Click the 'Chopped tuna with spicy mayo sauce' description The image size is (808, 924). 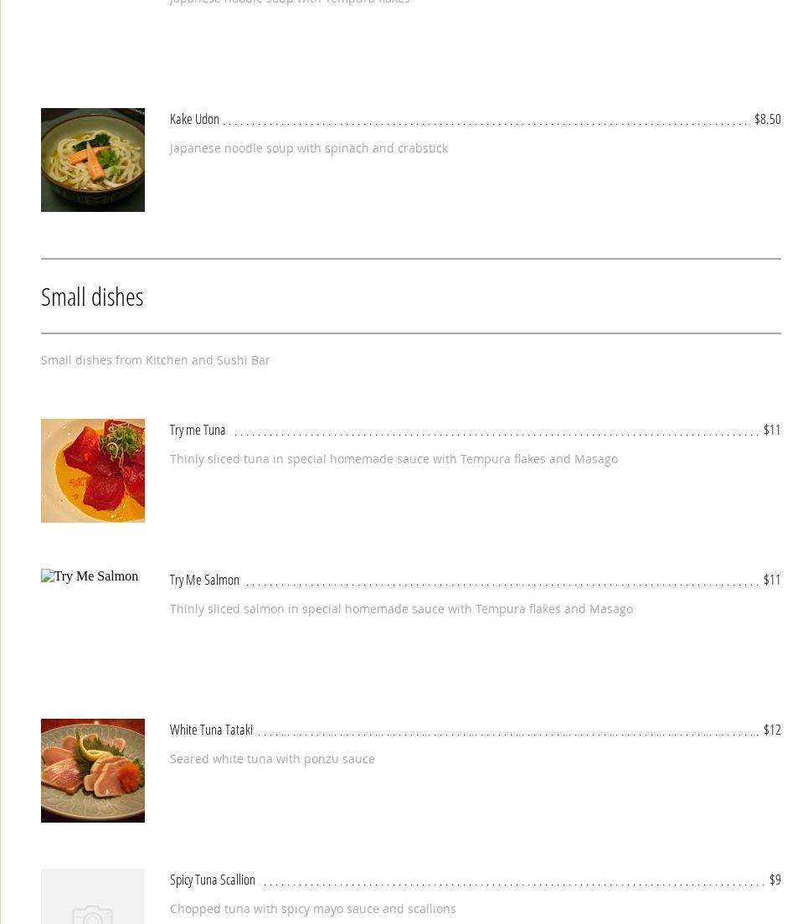tap(313, 909)
